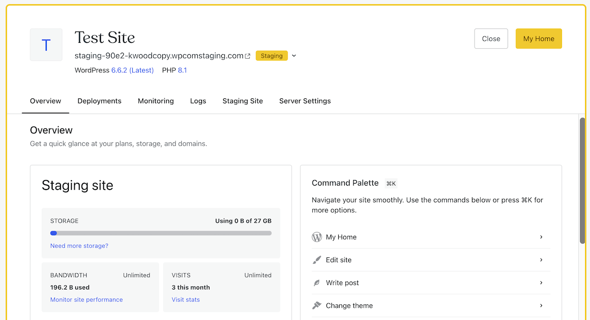
Task: Click the WordPress 6.6.2 (Latest) version link
Action: (x=133, y=70)
